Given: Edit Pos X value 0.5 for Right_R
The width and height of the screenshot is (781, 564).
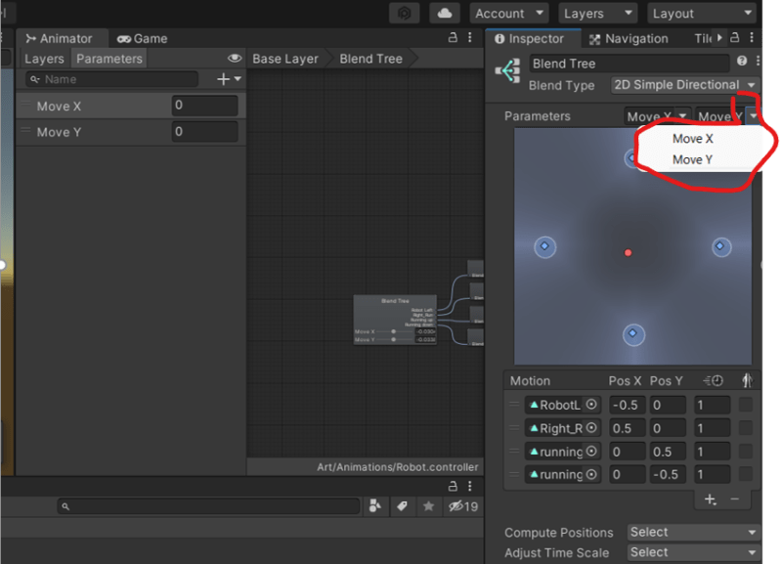Looking at the screenshot, I should 628,428.
